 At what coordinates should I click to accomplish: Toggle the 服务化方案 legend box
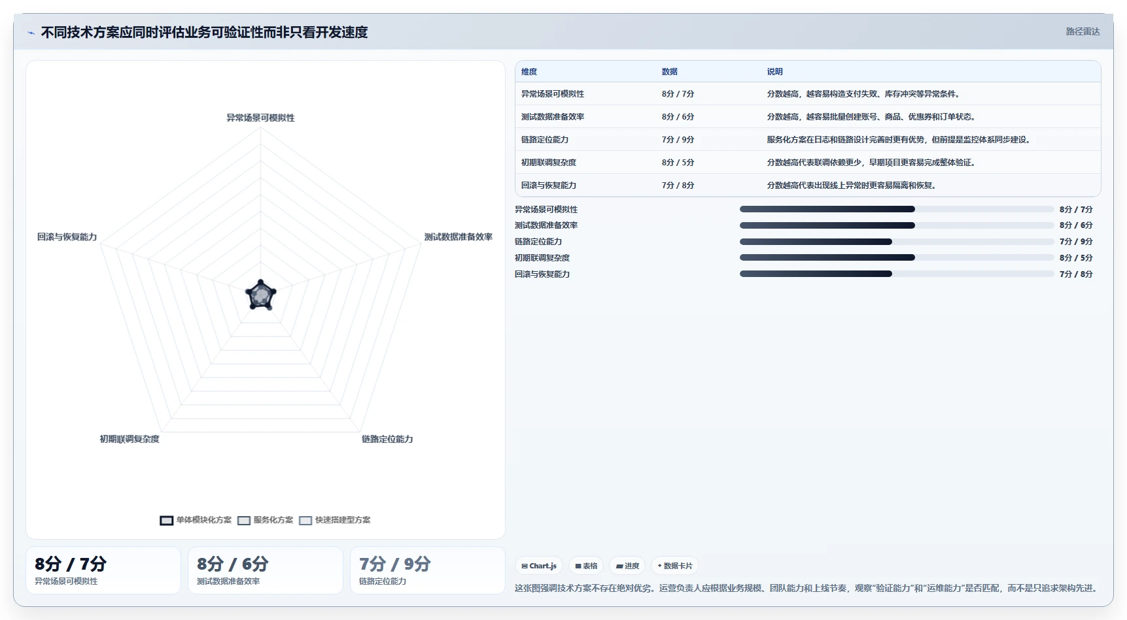244,521
